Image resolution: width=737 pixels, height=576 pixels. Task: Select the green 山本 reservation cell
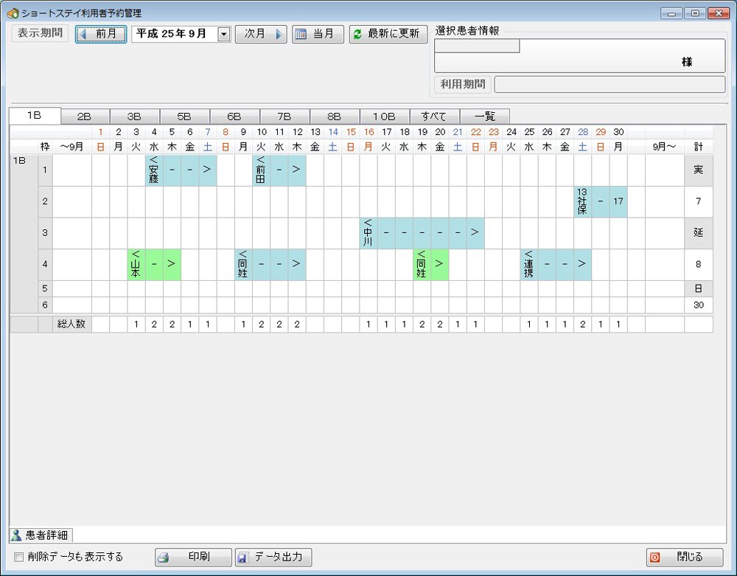[136, 264]
